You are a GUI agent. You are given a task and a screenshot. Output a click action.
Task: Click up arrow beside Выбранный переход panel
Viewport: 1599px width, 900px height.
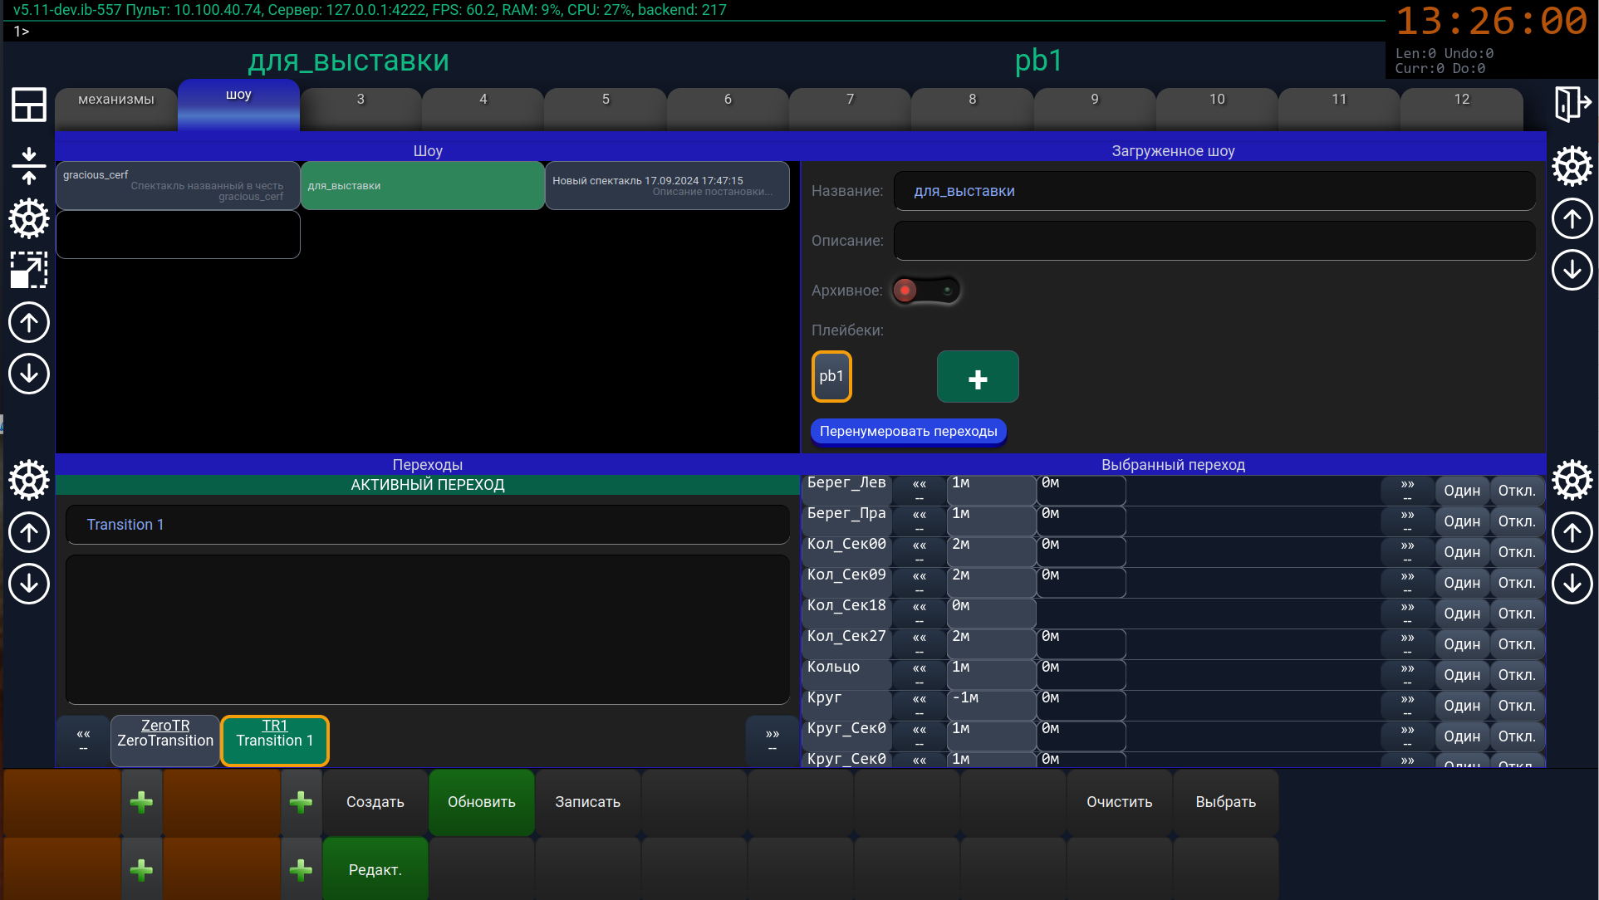tap(1572, 532)
